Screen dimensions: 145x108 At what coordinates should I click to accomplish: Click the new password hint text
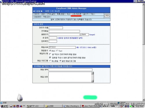pos(70,38)
